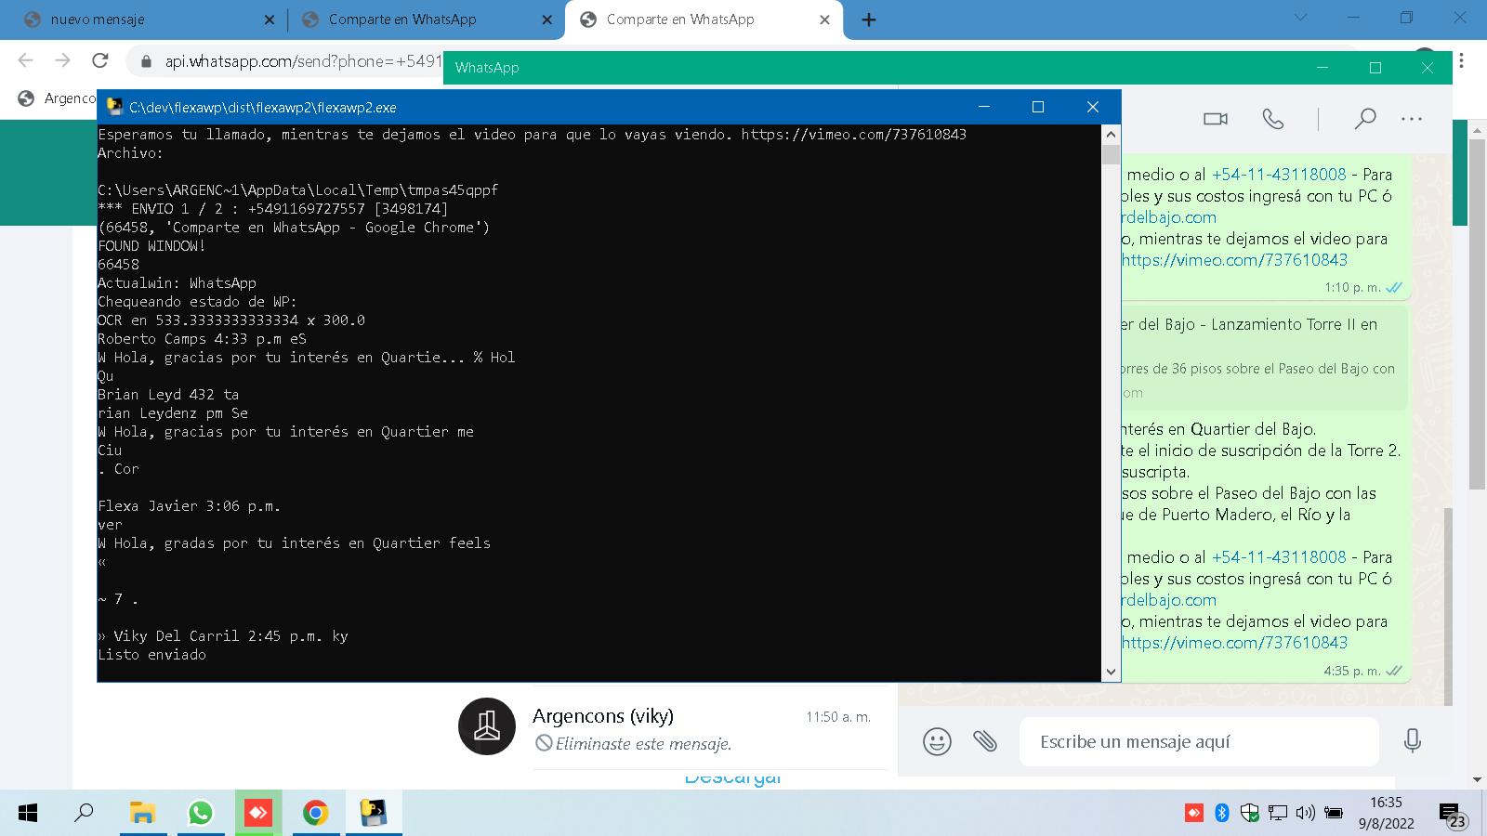Open the rdelbajo.com link in lower message
The width and height of the screenshot is (1487, 836).
[1169, 600]
